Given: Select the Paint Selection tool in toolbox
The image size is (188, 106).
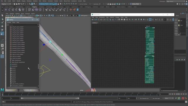Looking at the screenshot, I should pyautogui.click(x=2, y=22).
